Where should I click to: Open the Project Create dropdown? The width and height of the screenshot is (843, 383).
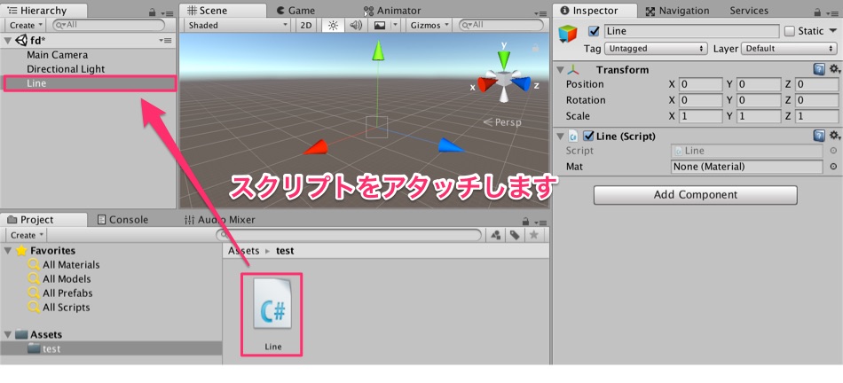click(27, 235)
